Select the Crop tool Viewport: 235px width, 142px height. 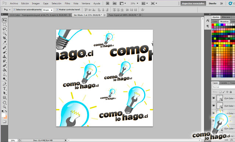point(4,38)
